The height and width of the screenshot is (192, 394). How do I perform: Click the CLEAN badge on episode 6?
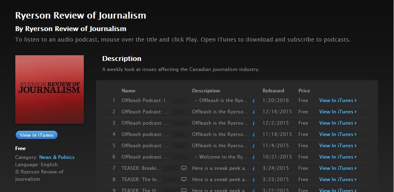pyautogui.click(x=179, y=157)
